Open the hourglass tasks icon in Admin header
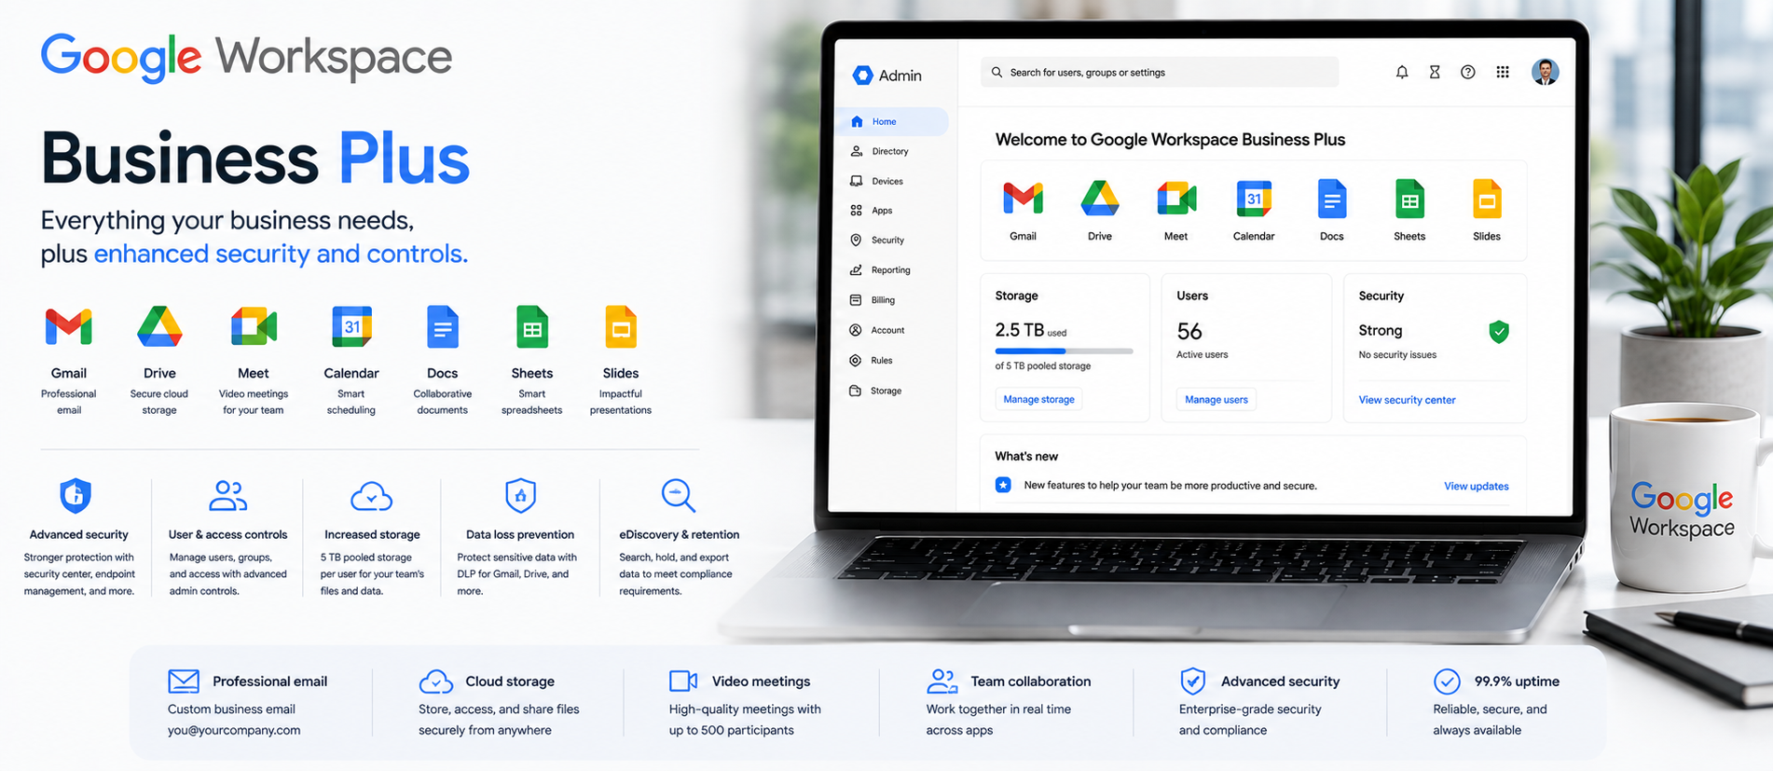The height and width of the screenshot is (771, 1773). [1435, 72]
